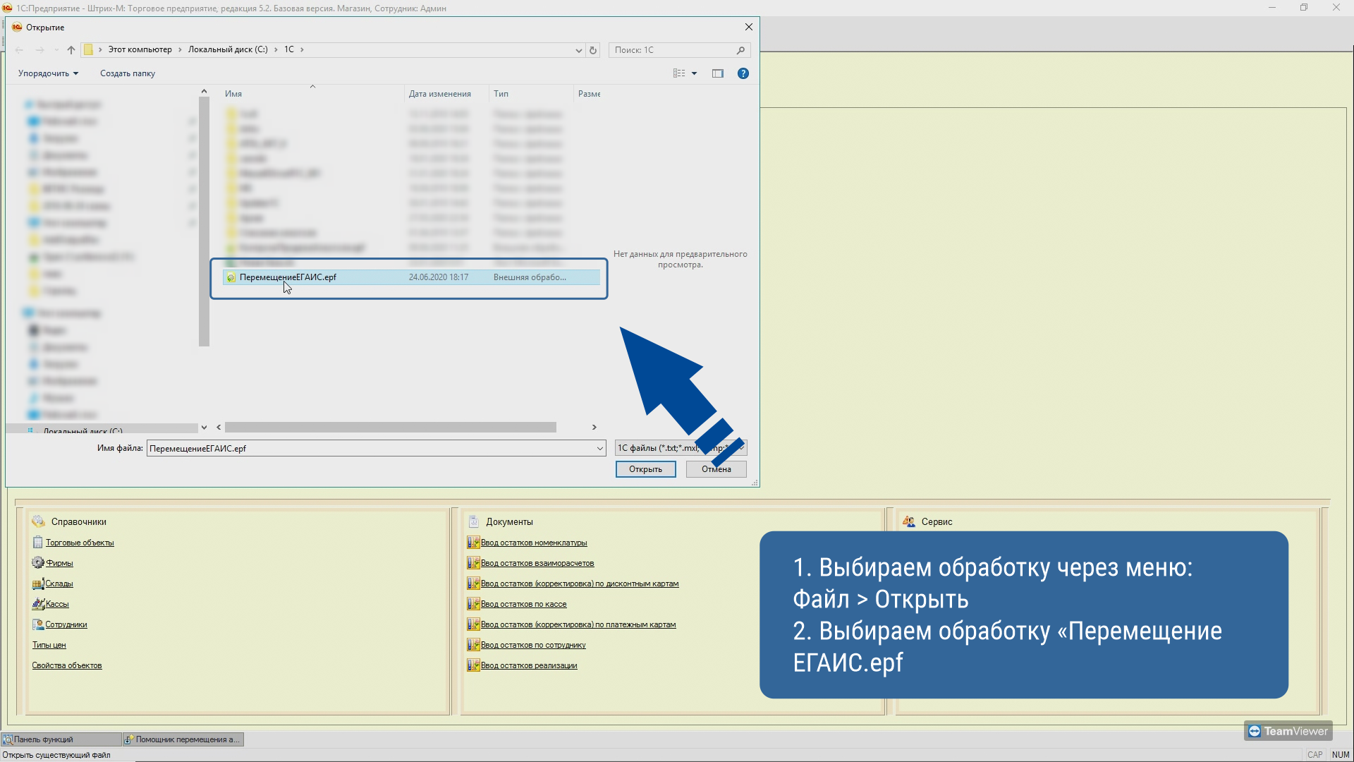Open the Сотрудники link
1354x762 pixels.
(66, 625)
